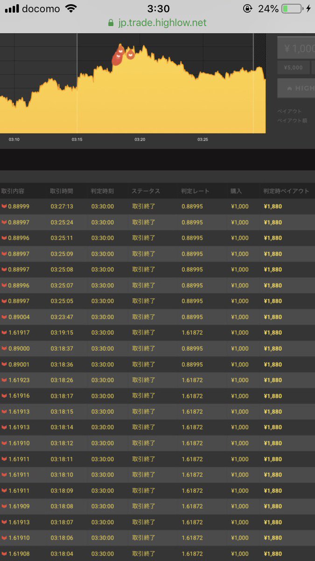Screen dimensions: 315x561
Task: Click the 03:15 time label on the chart axis
Action: [77, 139]
